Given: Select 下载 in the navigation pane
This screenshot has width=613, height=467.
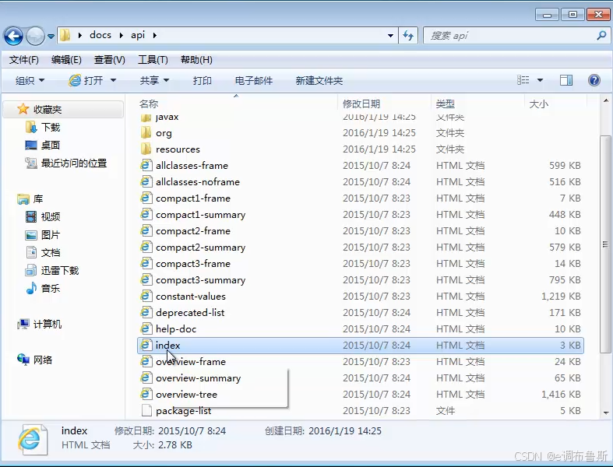Looking at the screenshot, I should [51, 128].
